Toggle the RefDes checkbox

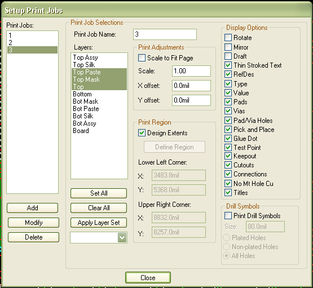(x=228, y=74)
